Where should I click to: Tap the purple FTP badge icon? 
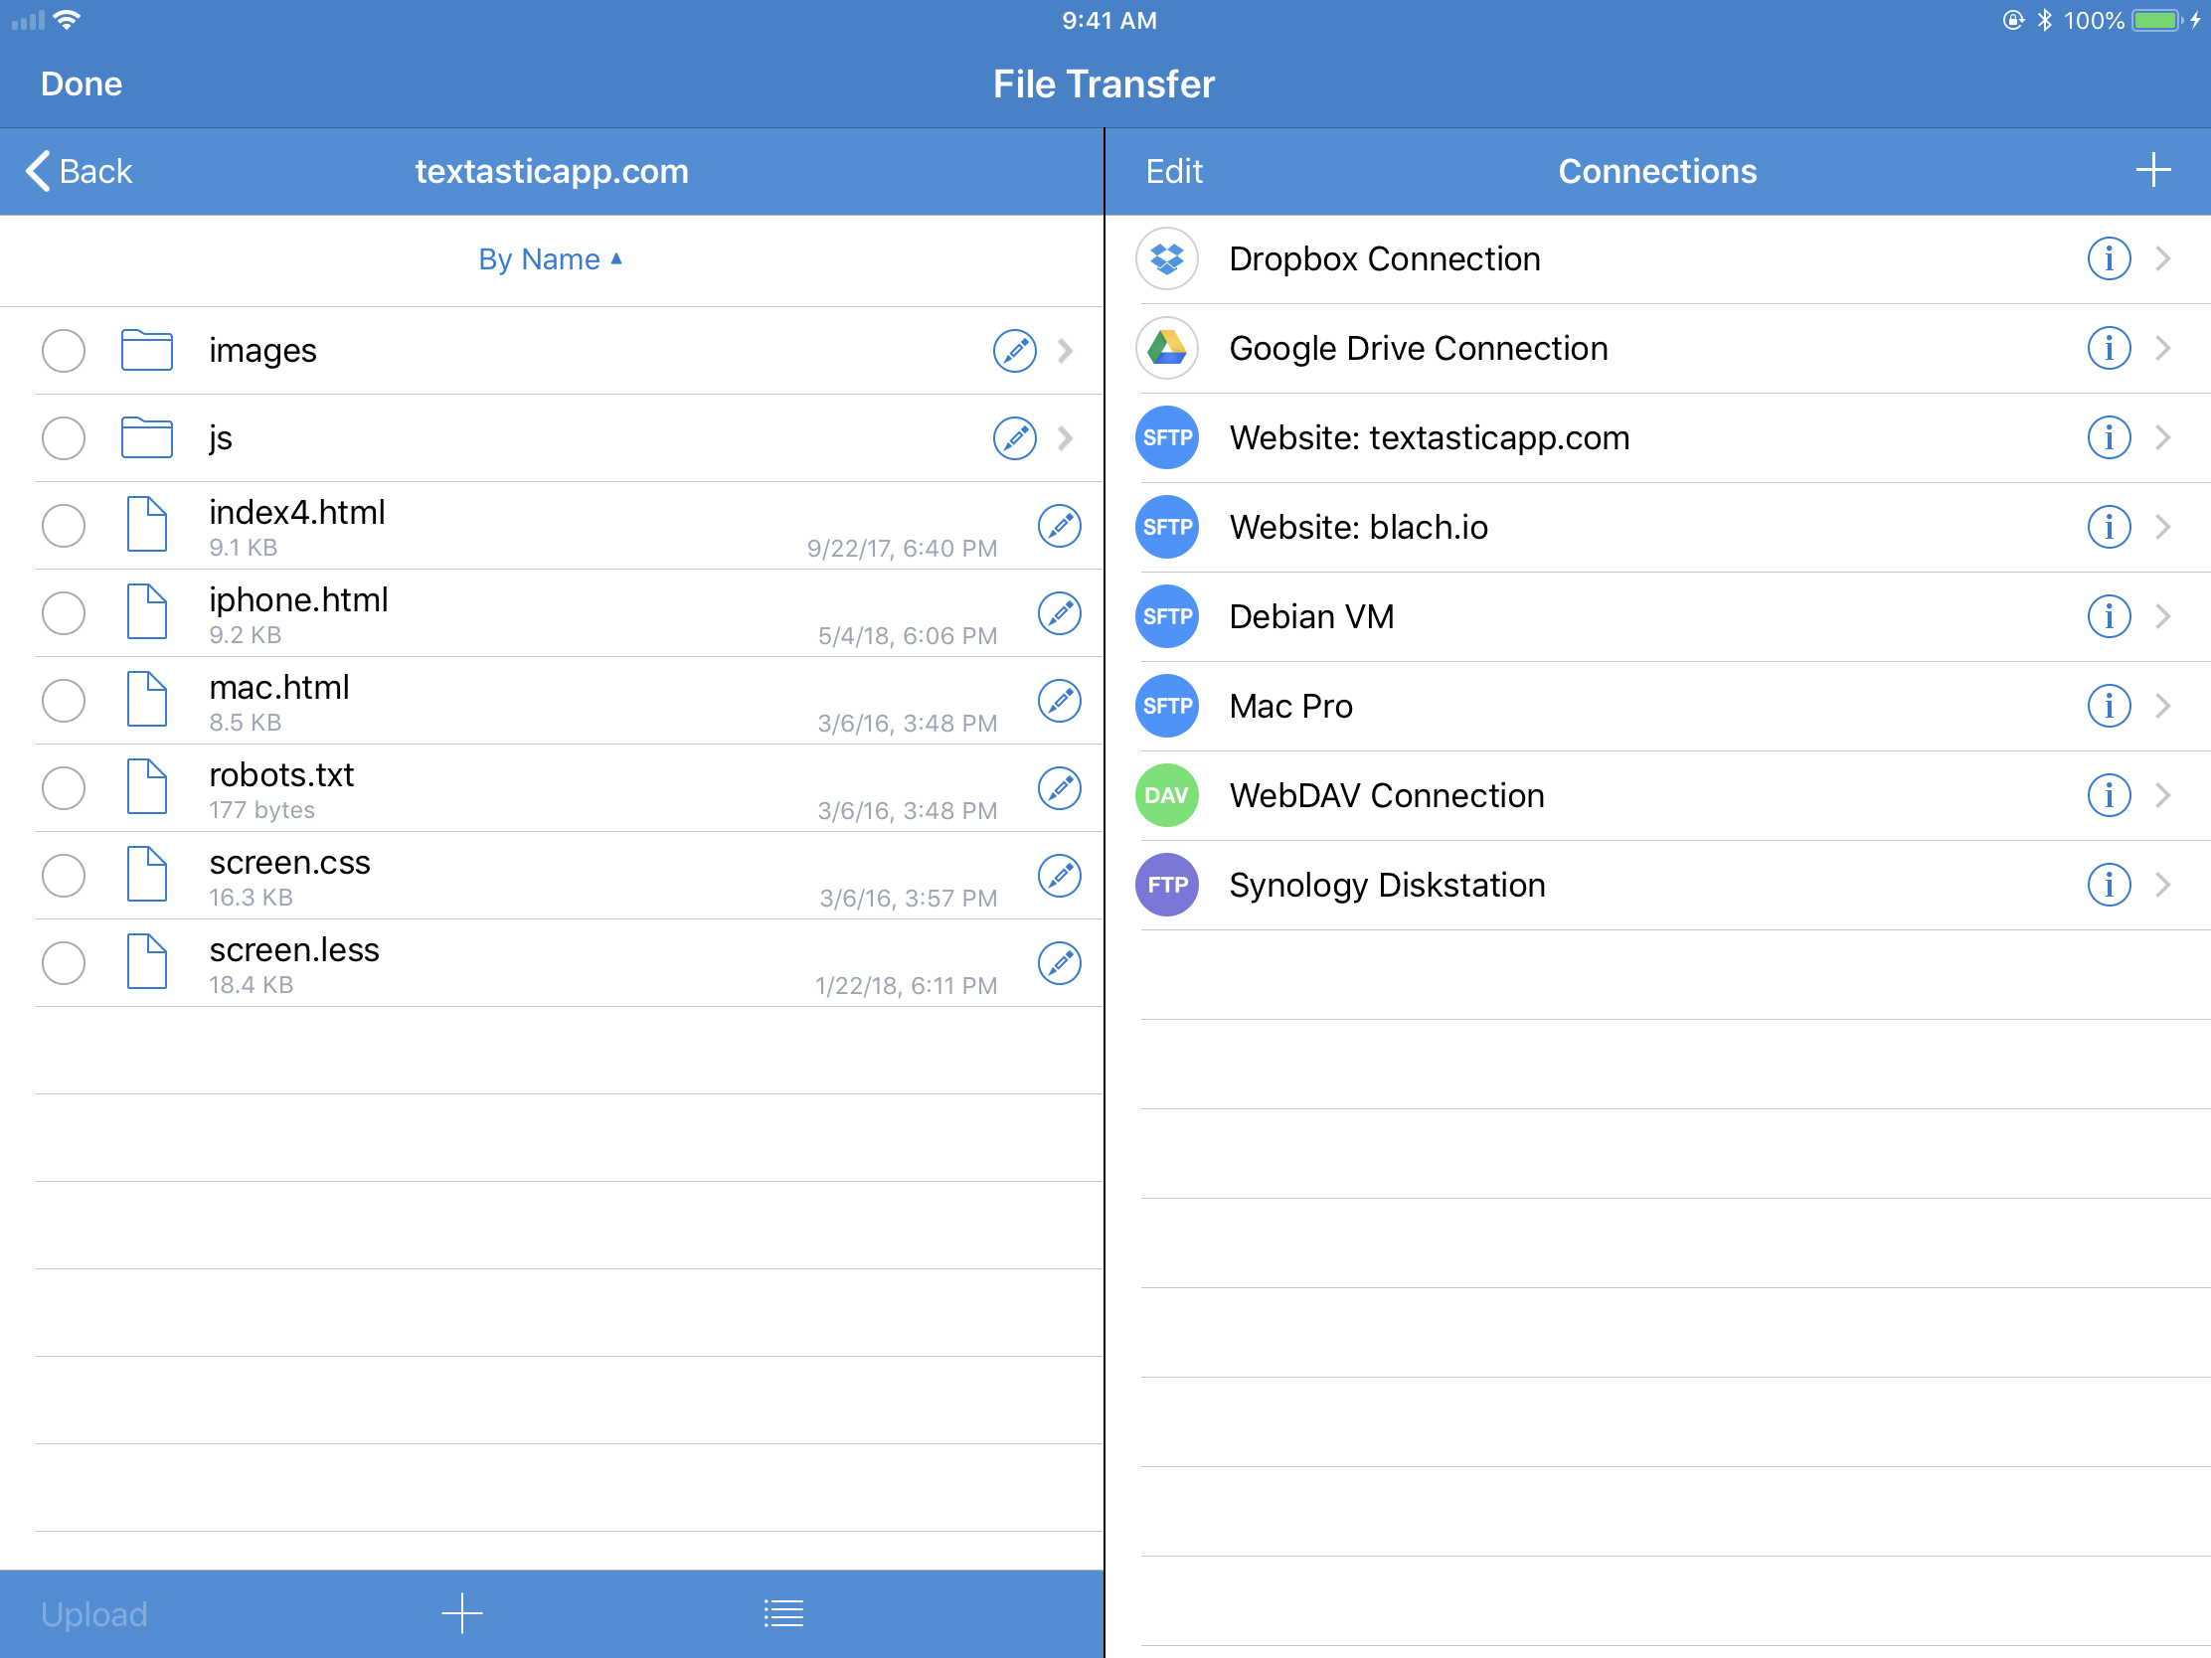pos(1166,885)
